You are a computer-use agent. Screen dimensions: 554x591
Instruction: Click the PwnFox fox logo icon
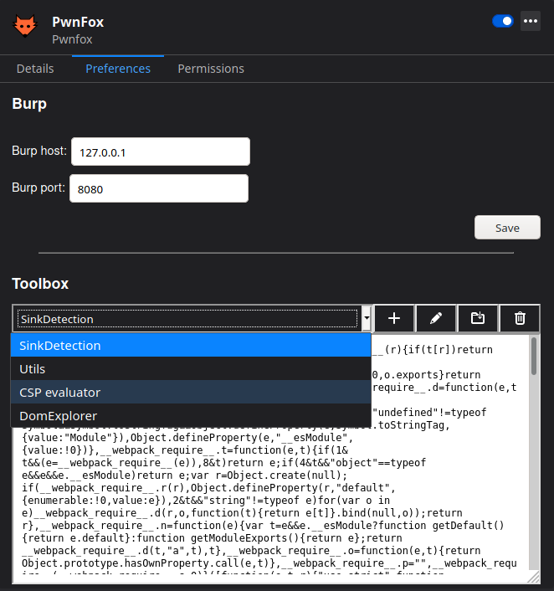pyautogui.click(x=25, y=26)
